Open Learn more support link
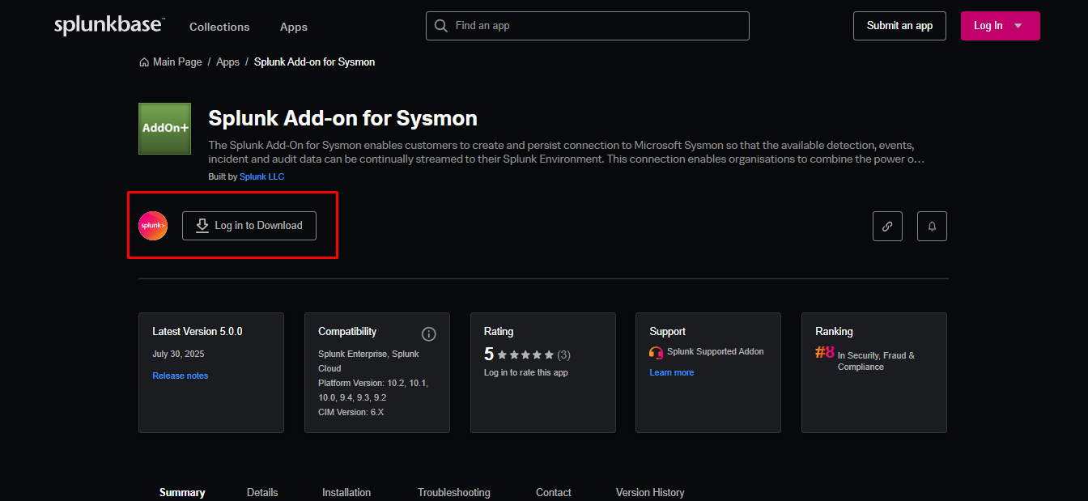This screenshot has height=501, width=1088. coord(671,372)
